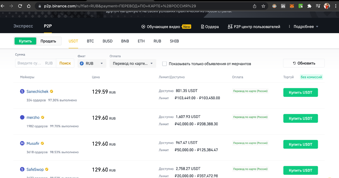This screenshot has height=178, width=339.
Task: Click the verified badge next to Sanechichek
Action: [x=51, y=91]
